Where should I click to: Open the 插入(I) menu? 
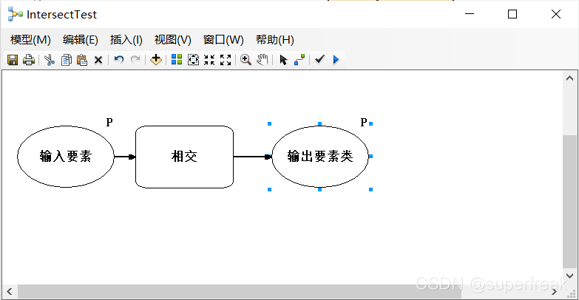(126, 40)
